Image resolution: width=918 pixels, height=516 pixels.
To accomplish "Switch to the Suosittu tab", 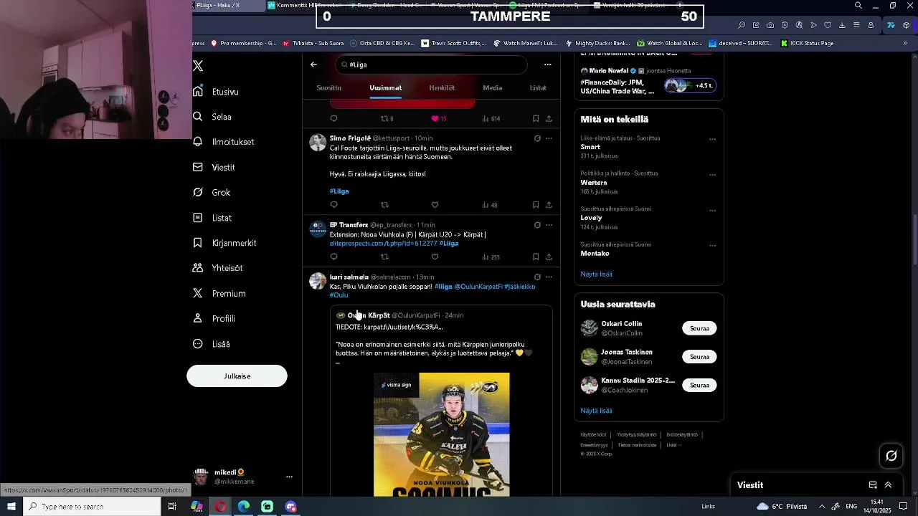I will click(328, 87).
